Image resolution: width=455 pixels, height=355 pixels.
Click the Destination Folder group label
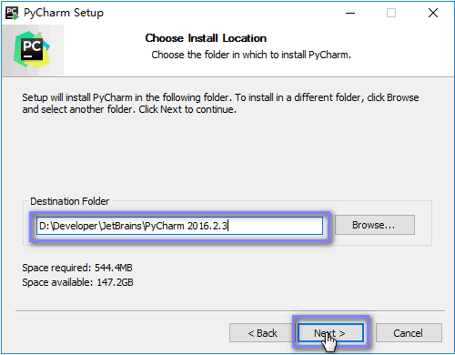coord(69,201)
